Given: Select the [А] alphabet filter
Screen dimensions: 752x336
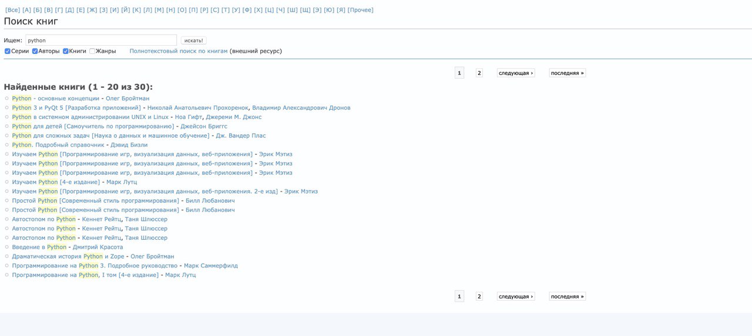Looking at the screenshot, I should [x=26, y=10].
